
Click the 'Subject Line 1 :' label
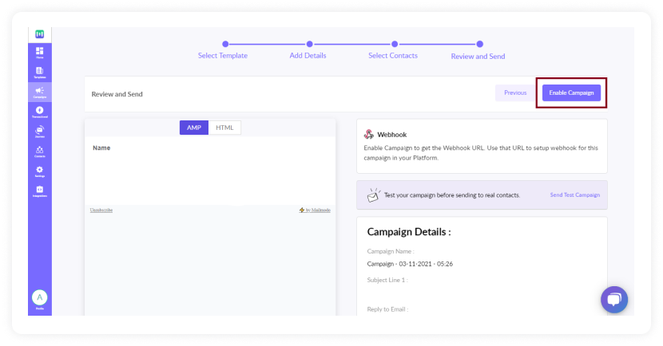pos(387,280)
